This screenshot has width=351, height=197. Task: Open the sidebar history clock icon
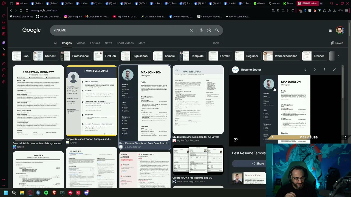click(4, 70)
